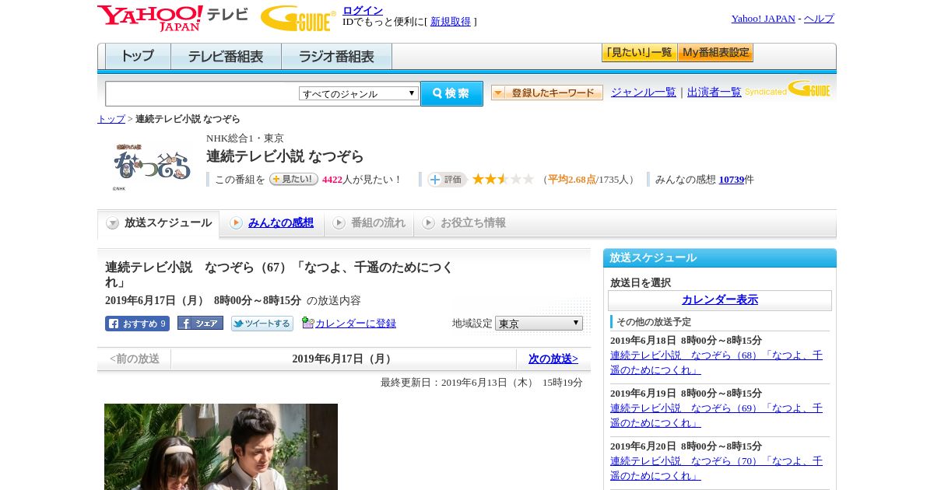Expand the 地域設定 東京 dropdown
The height and width of the screenshot is (490, 934).
[x=539, y=323]
